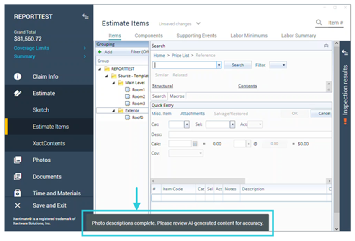Click the Documents icon in sidebar
Viewport: 355px width, 241px height.
pos(18,176)
